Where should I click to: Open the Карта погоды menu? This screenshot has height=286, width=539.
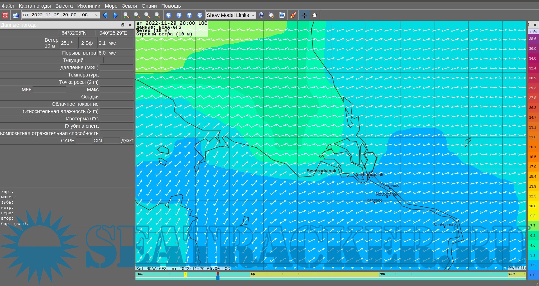click(x=35, y=6)
